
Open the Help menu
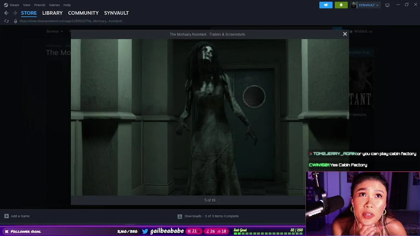coord(67,5)
